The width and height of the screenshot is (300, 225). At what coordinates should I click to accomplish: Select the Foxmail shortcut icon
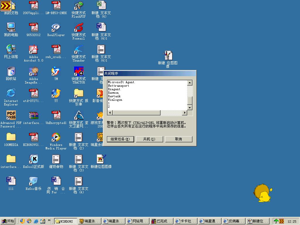pyautogui.click(x=79, y=31)
